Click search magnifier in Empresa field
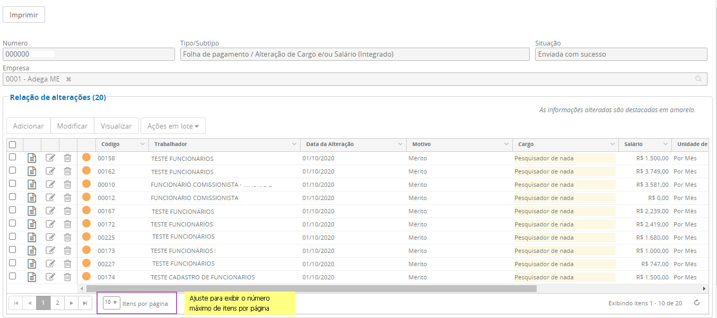The width and height of the screenshot is (717, 318). click(x=699, y=79)
